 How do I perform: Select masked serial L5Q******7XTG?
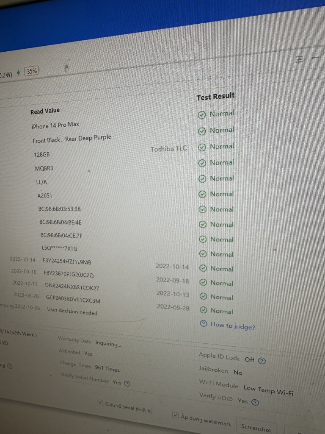tap(59, 248)
